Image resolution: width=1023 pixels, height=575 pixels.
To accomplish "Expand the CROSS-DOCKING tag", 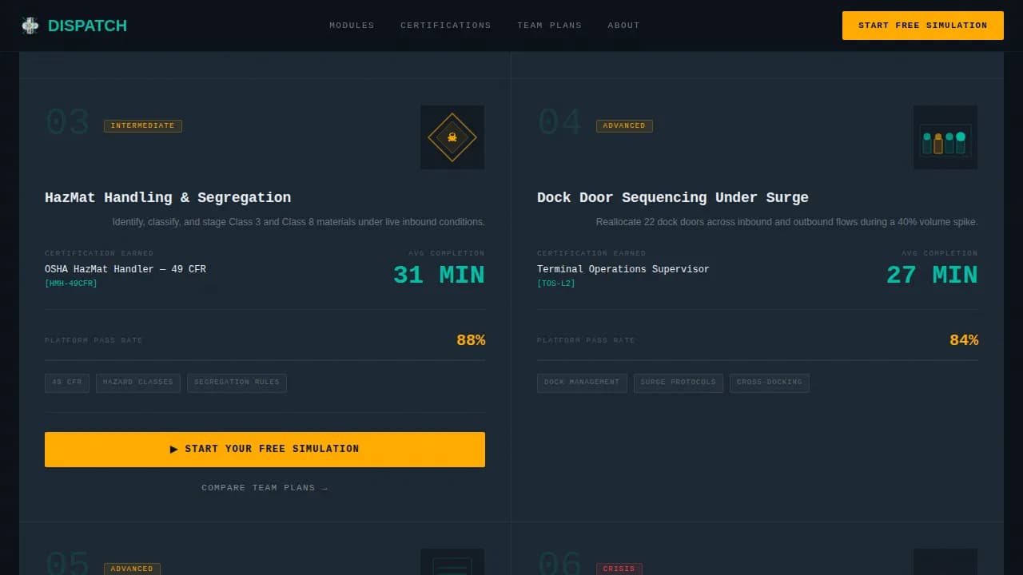I will (769, 383).
